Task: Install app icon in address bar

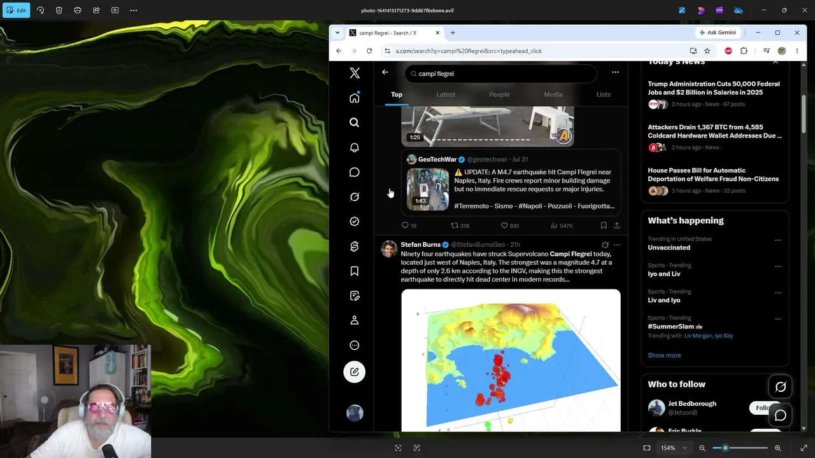Action: click(693, 51)
